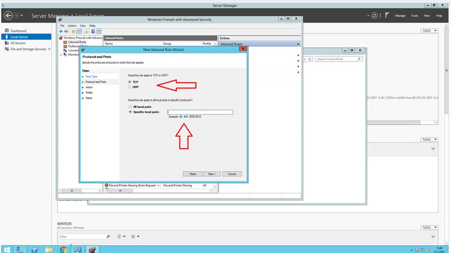Open the File menu in Firewall window
451x253 pixels.
[62, 26]
